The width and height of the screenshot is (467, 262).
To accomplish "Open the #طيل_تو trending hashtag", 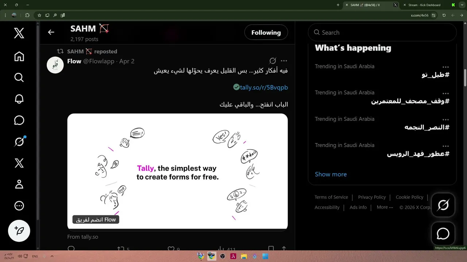I will pyautogui.click(x=435, y=75).
